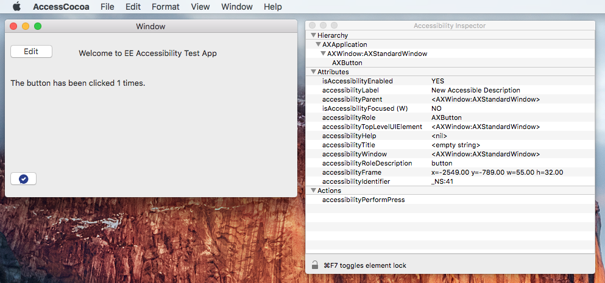This screenshot has width=605, height=283.
Task: Select the accessibilityWindow attribute row
Action: click(x=450, y=154)
